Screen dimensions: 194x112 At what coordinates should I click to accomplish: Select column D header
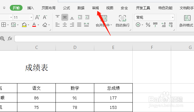pyautogui.click(x=75, y=48)
